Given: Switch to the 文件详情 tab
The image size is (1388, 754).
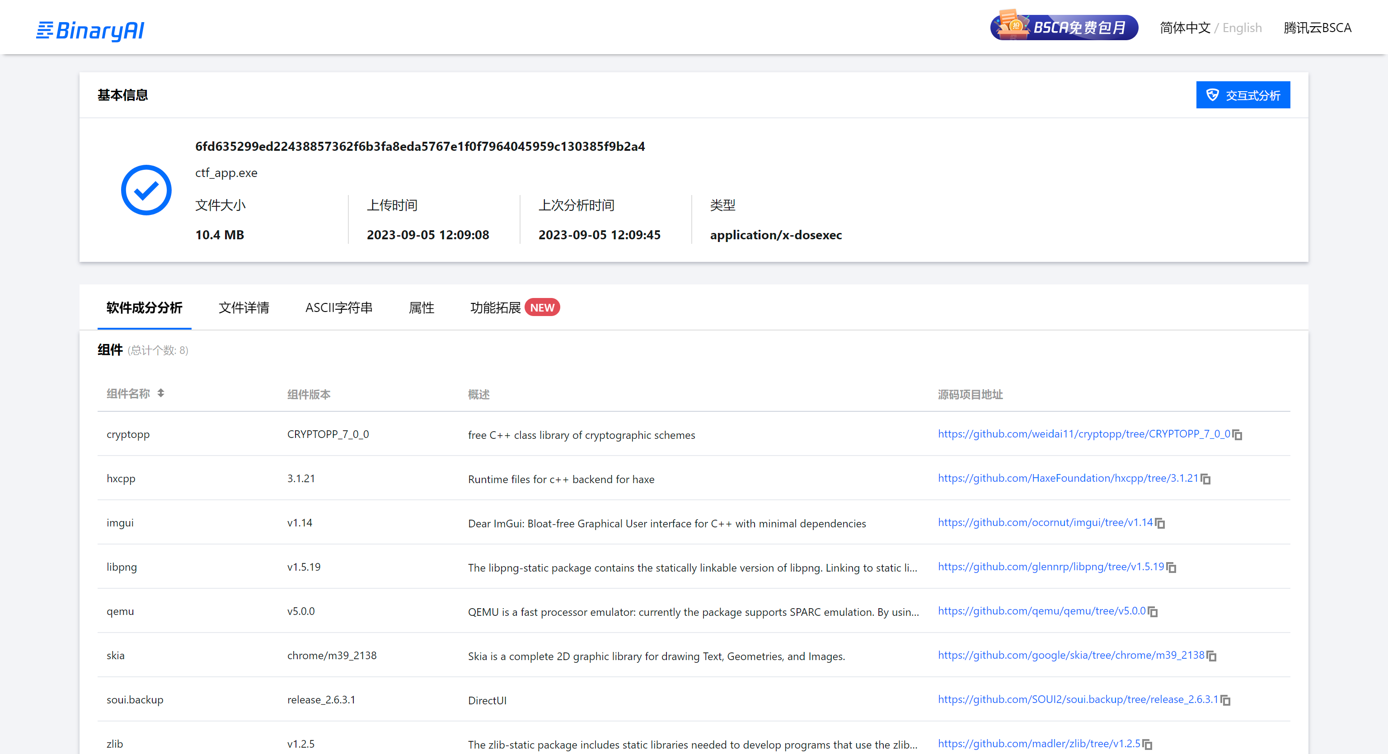Looking at the screenshot, I should coord(244,307).
